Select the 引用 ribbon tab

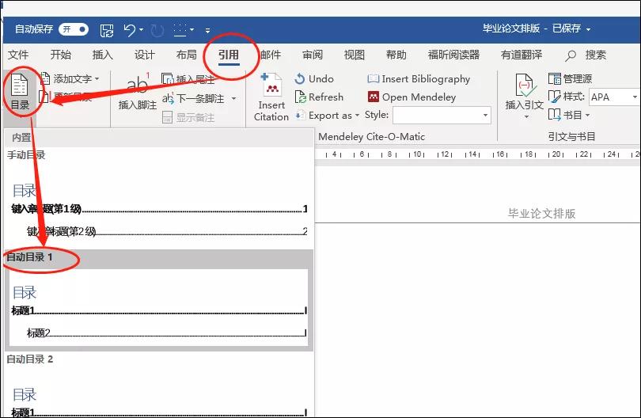click(x=229, y=55)
